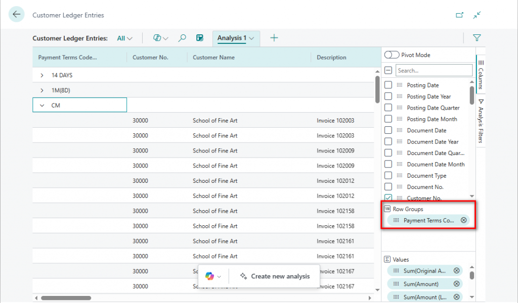This screenshot has width=518, height=303.
Task: Click the column Search input field
Action: pos(433,71)
